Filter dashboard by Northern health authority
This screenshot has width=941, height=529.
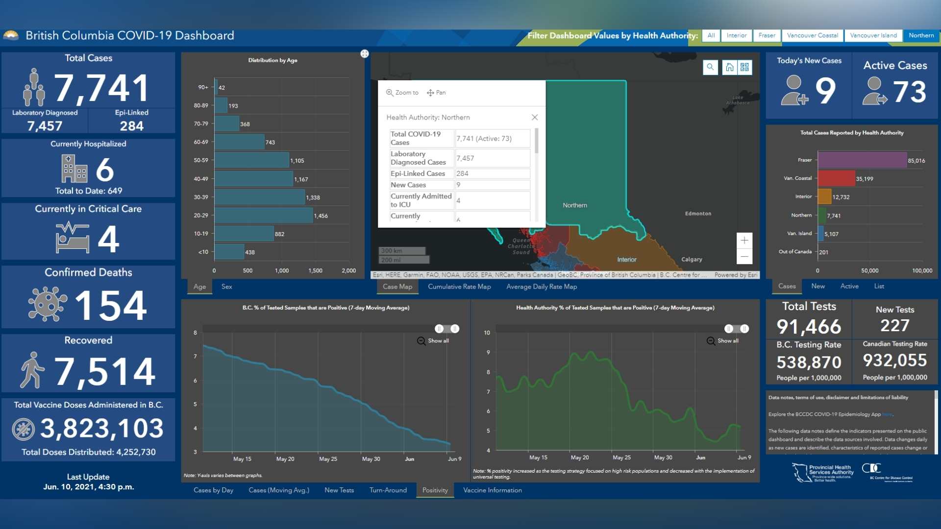921,36
